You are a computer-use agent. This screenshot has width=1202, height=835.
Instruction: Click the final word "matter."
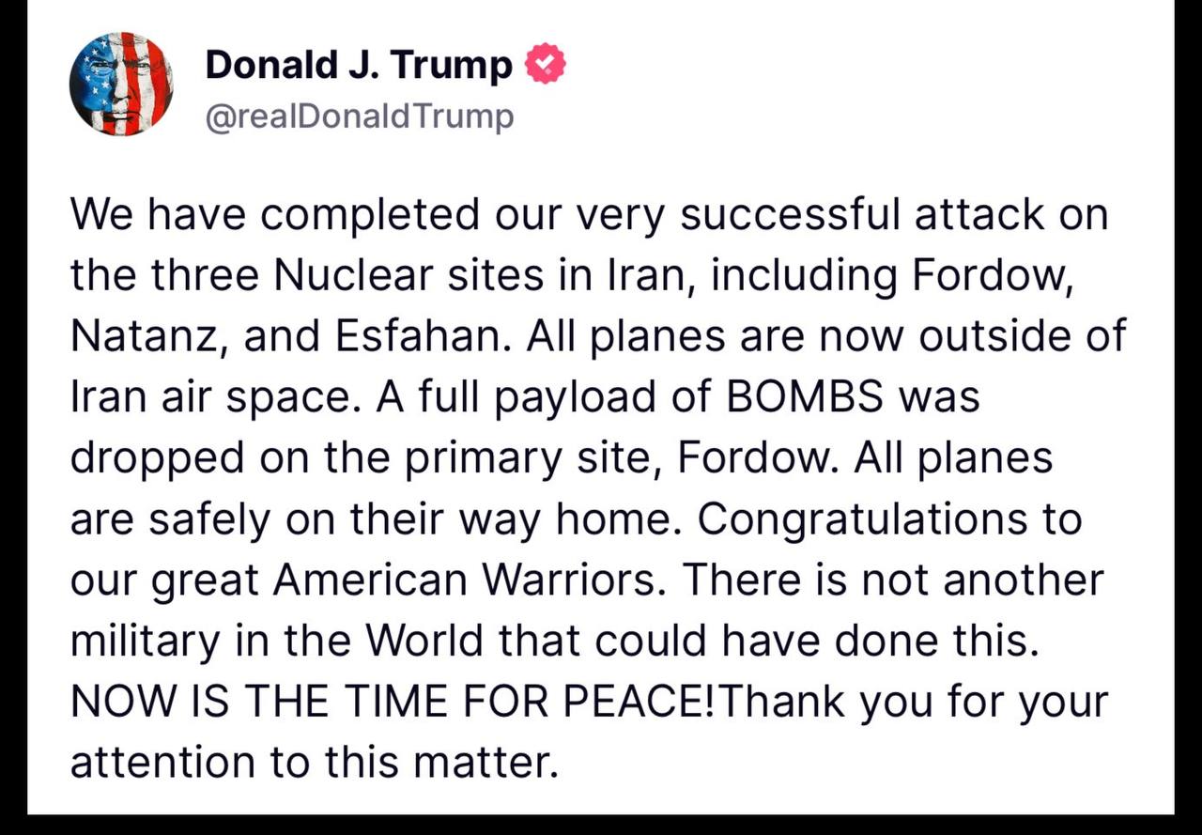[x=485, y=763]
